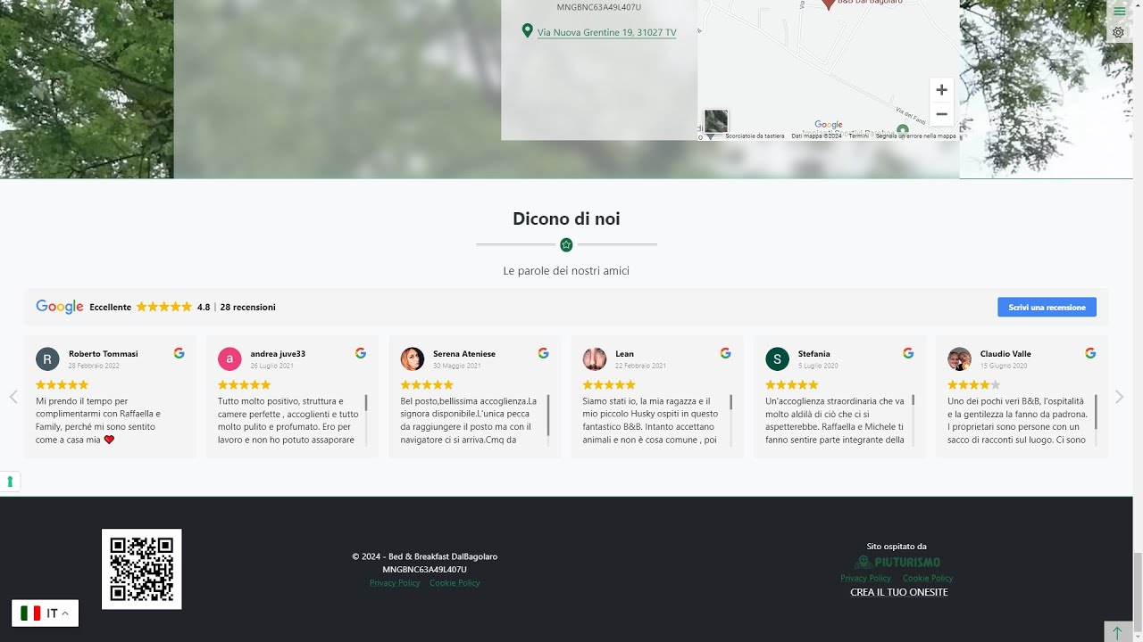Open Roberto Tommasi's avatar
This screenshot has width=1143, height=642.
click(47, 359)
